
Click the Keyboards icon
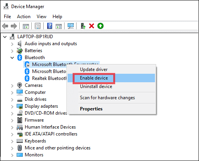(20, 141)
